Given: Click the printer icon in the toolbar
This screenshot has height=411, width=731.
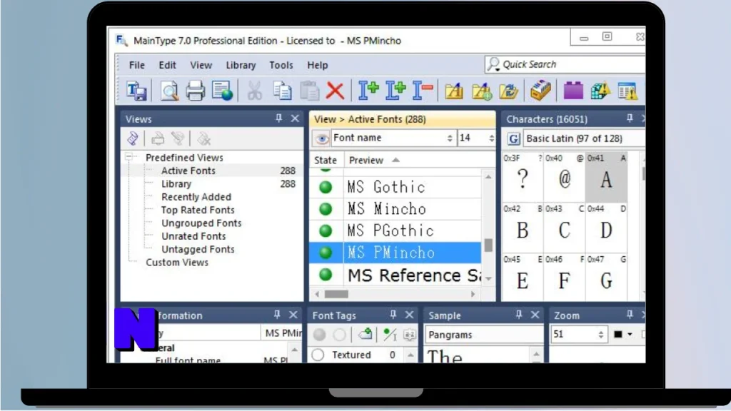Looking at the screenshot, I should 196,91.
